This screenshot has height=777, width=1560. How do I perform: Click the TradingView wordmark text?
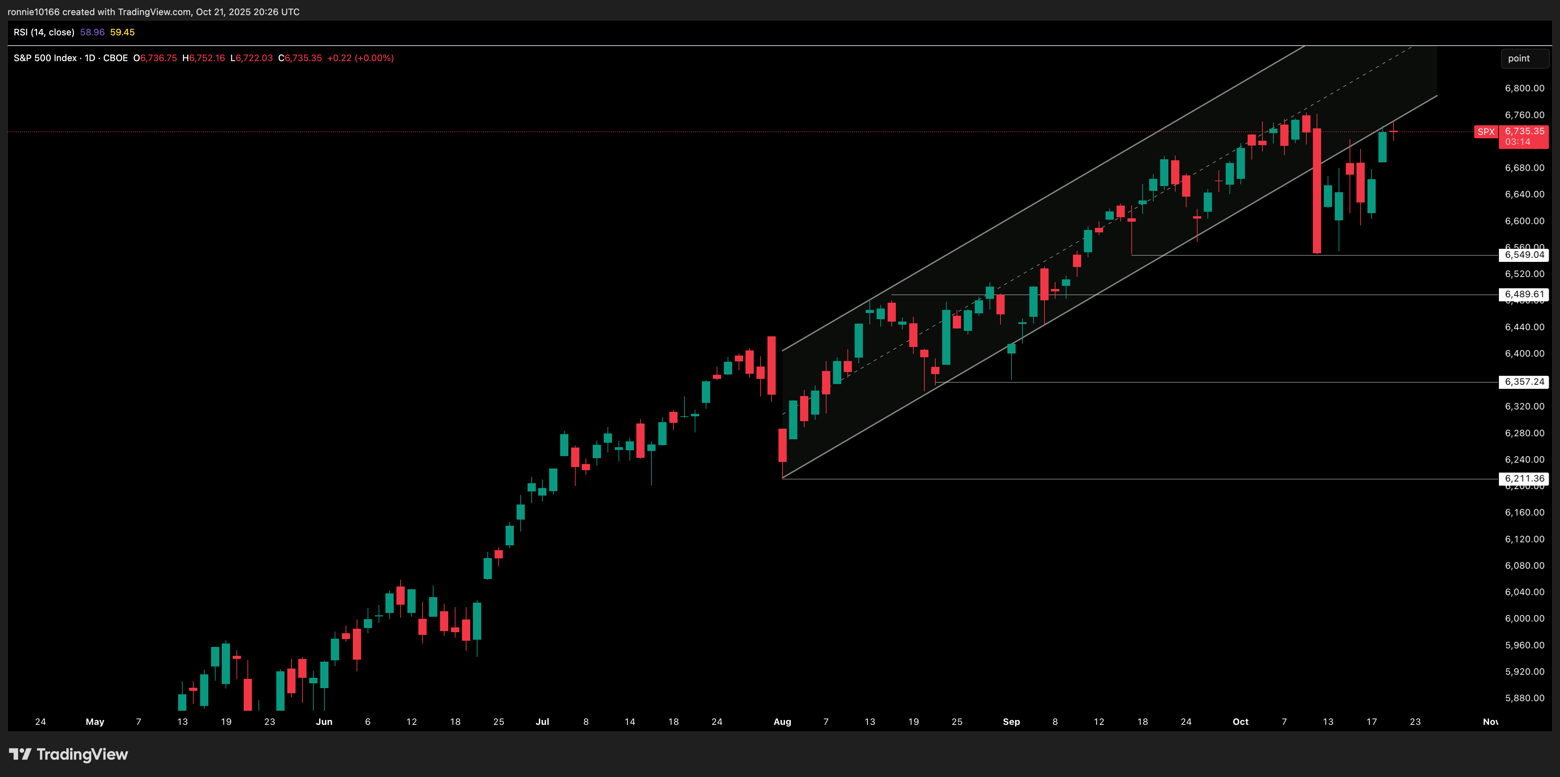pyautogui.click(x=82, y=754)
